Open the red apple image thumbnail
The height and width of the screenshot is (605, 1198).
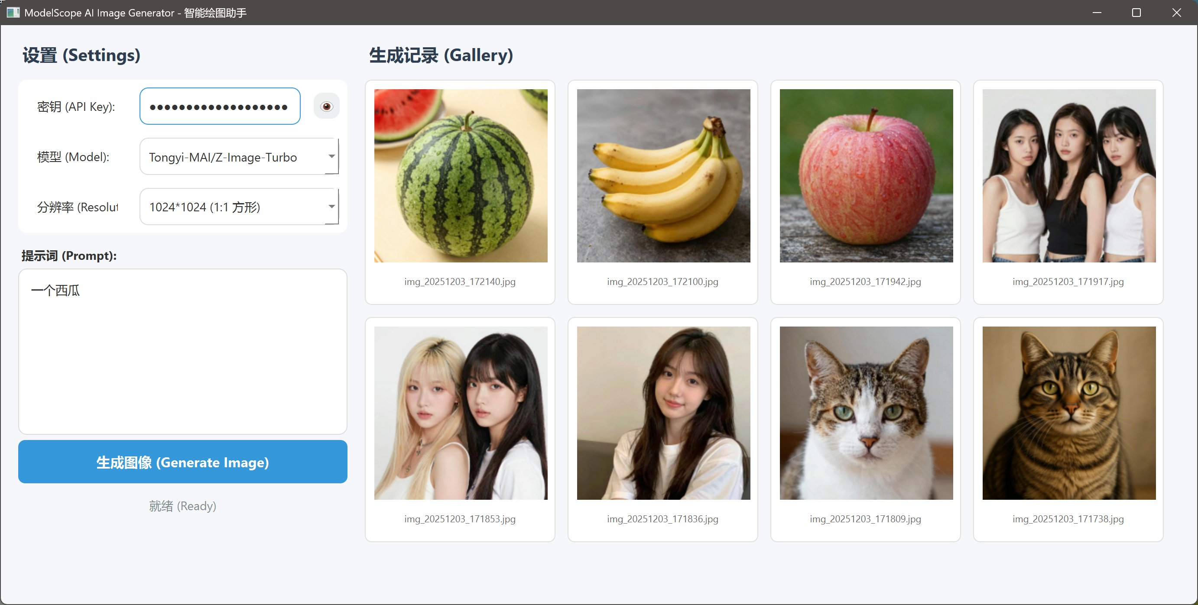click(866, 176)
